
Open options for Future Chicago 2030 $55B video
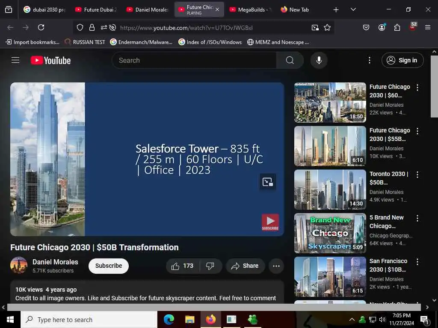coord(417,131)
